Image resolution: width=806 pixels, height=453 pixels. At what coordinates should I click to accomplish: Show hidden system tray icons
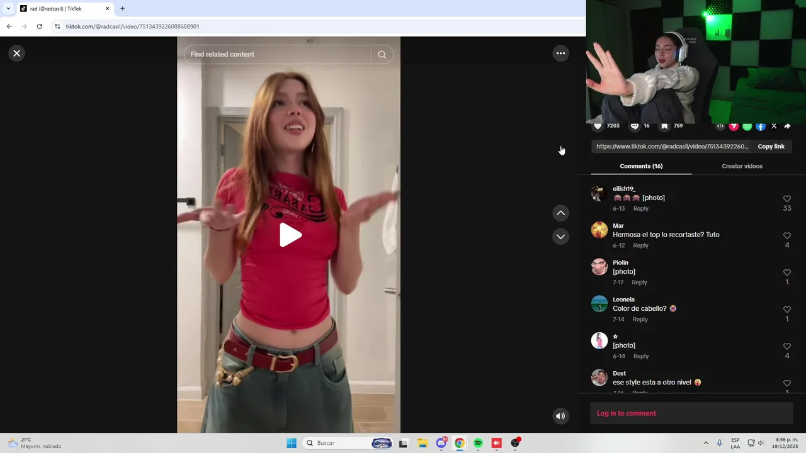pos(706,443)
